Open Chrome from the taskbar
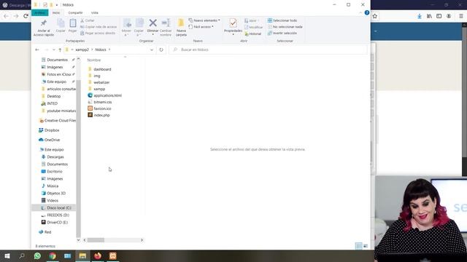The width and height of the screenshot is (467, 262). point(53,256)
